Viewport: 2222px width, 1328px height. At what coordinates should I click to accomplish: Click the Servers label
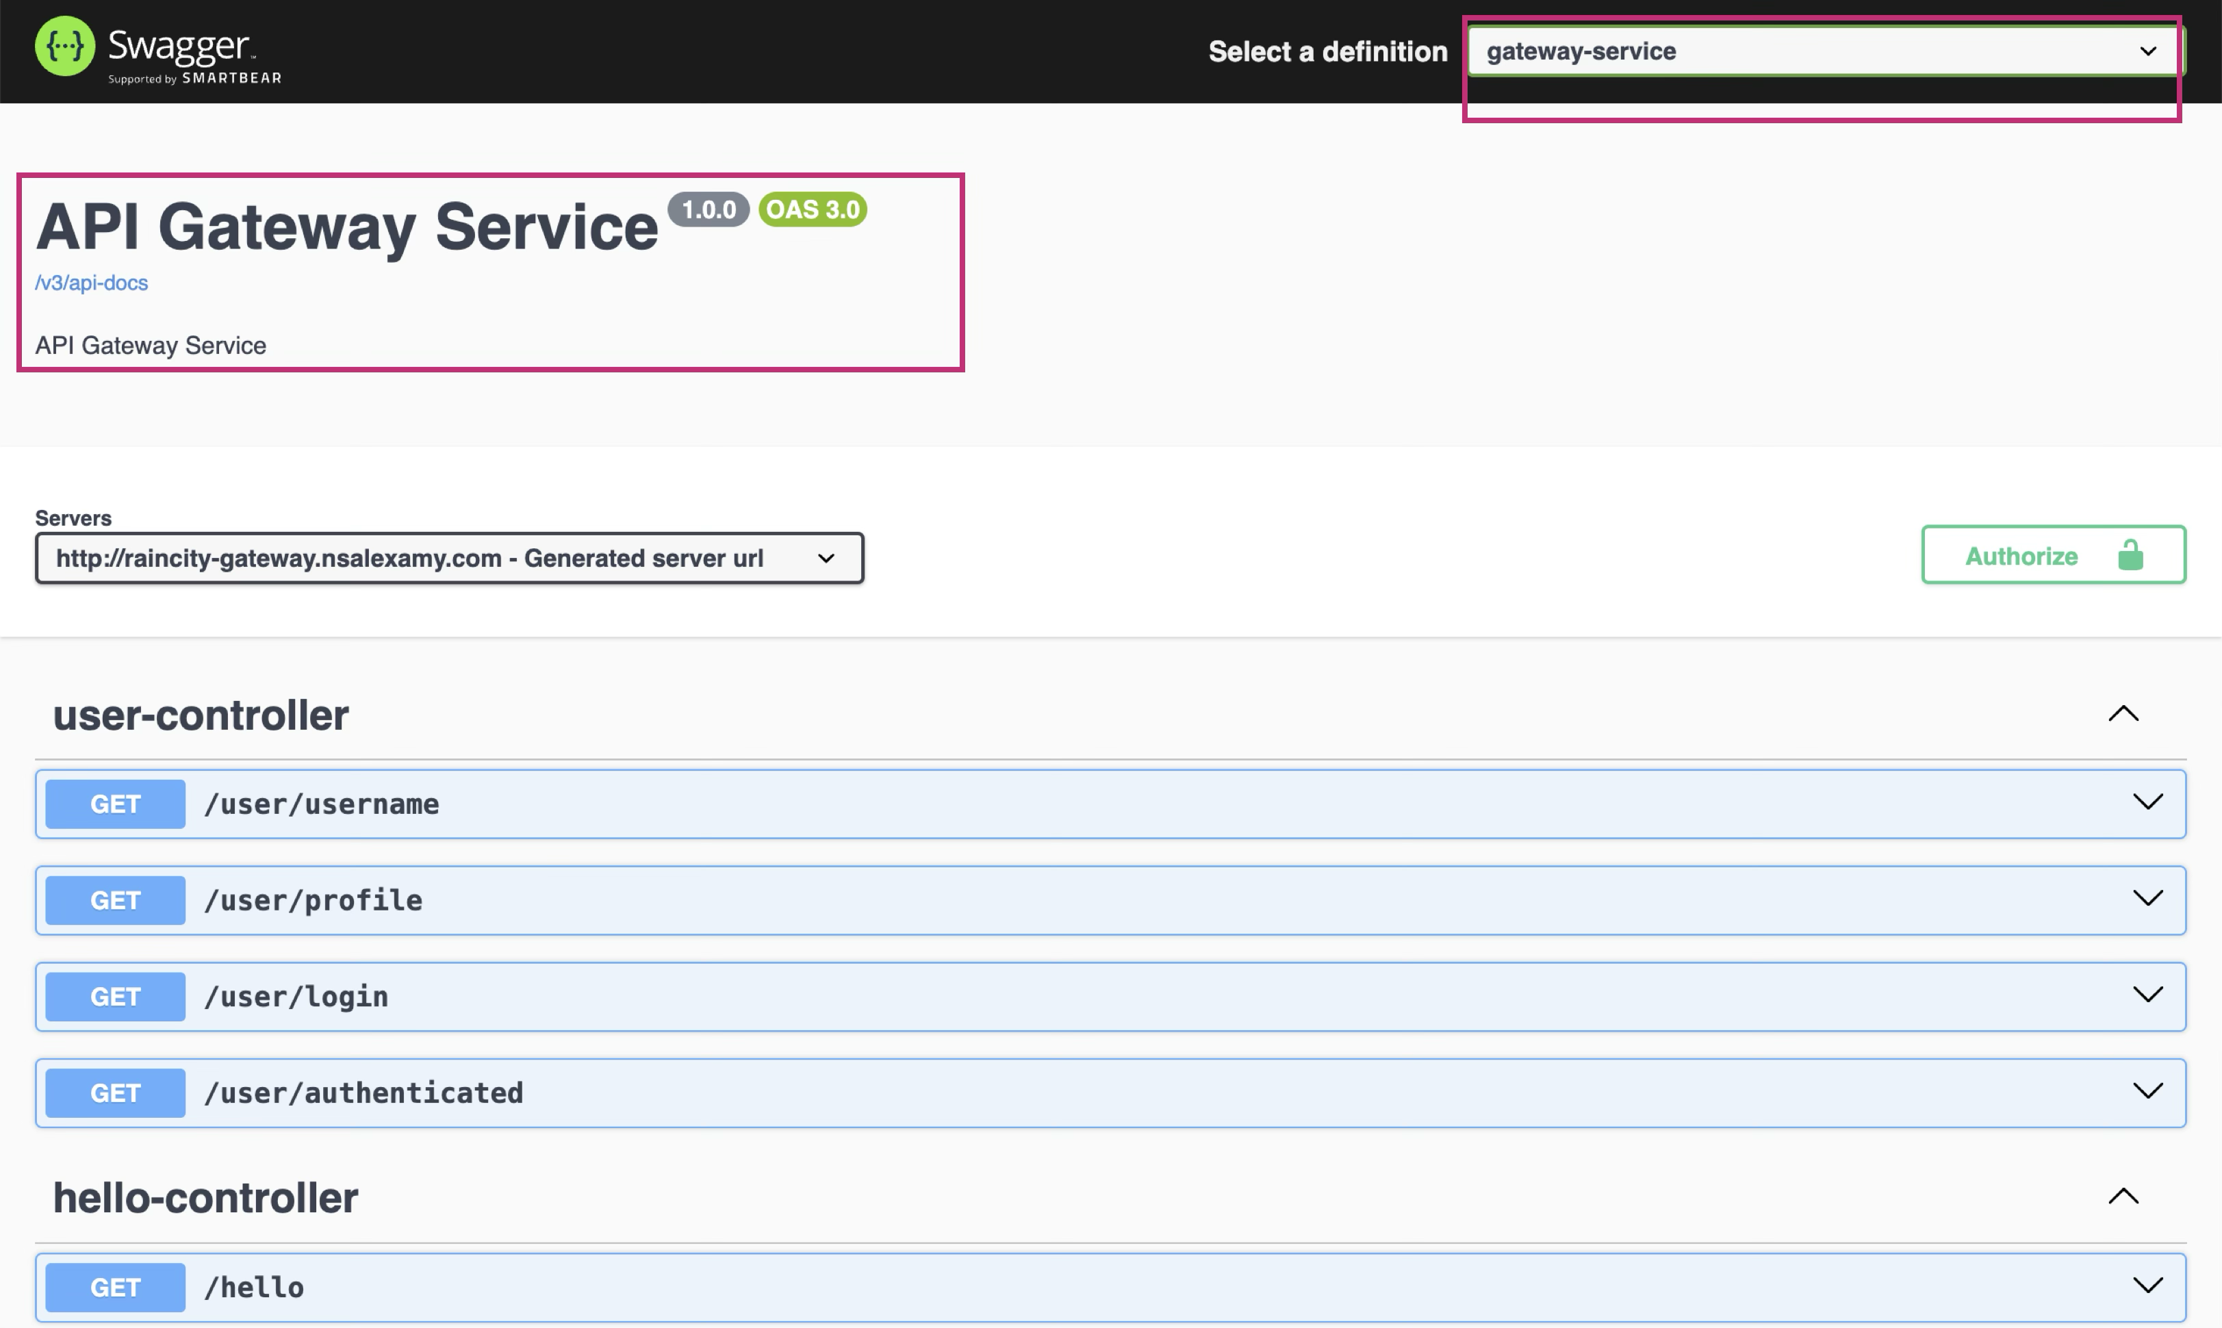(x=73, y=518)
